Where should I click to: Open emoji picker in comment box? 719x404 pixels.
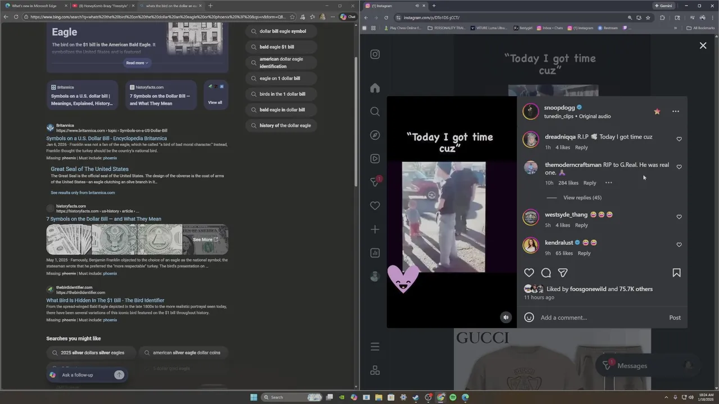point(529,318)
